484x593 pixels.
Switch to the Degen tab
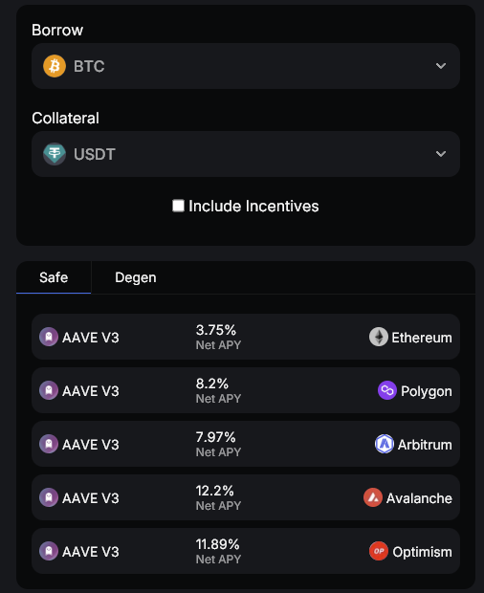pyautogui.click(x=136, y=277)
